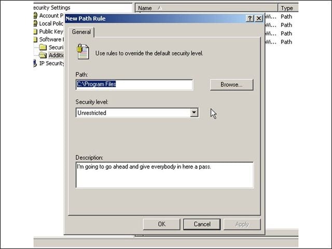This screenshot has width=332, height=249.
Task: Confirm the rule with OK
Action: click(x=161, y=224)
